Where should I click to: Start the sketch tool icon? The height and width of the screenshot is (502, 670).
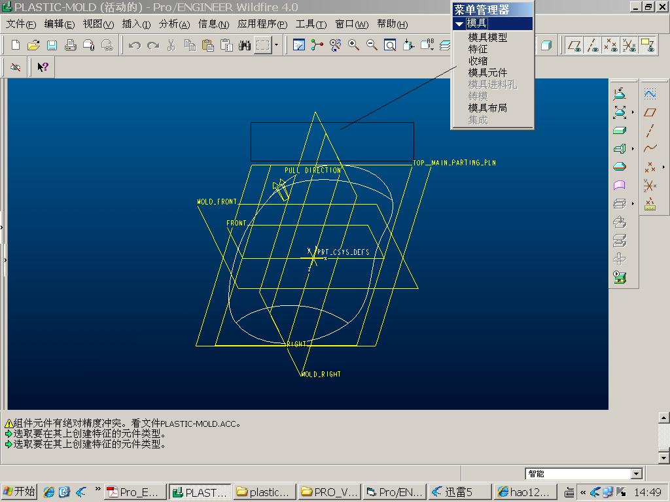(x=650, y=94)
